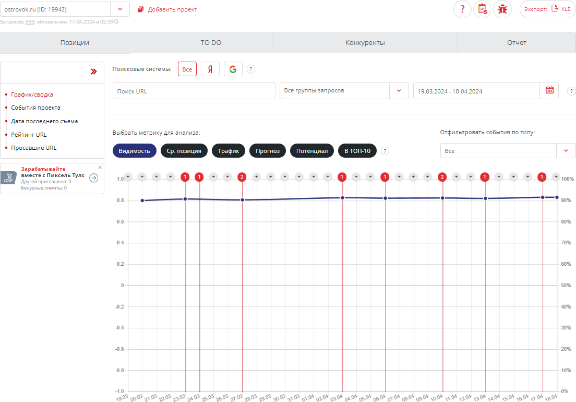Open the red event marker on 17.04
Screen dimensions: 576x402
pos(542,177)
